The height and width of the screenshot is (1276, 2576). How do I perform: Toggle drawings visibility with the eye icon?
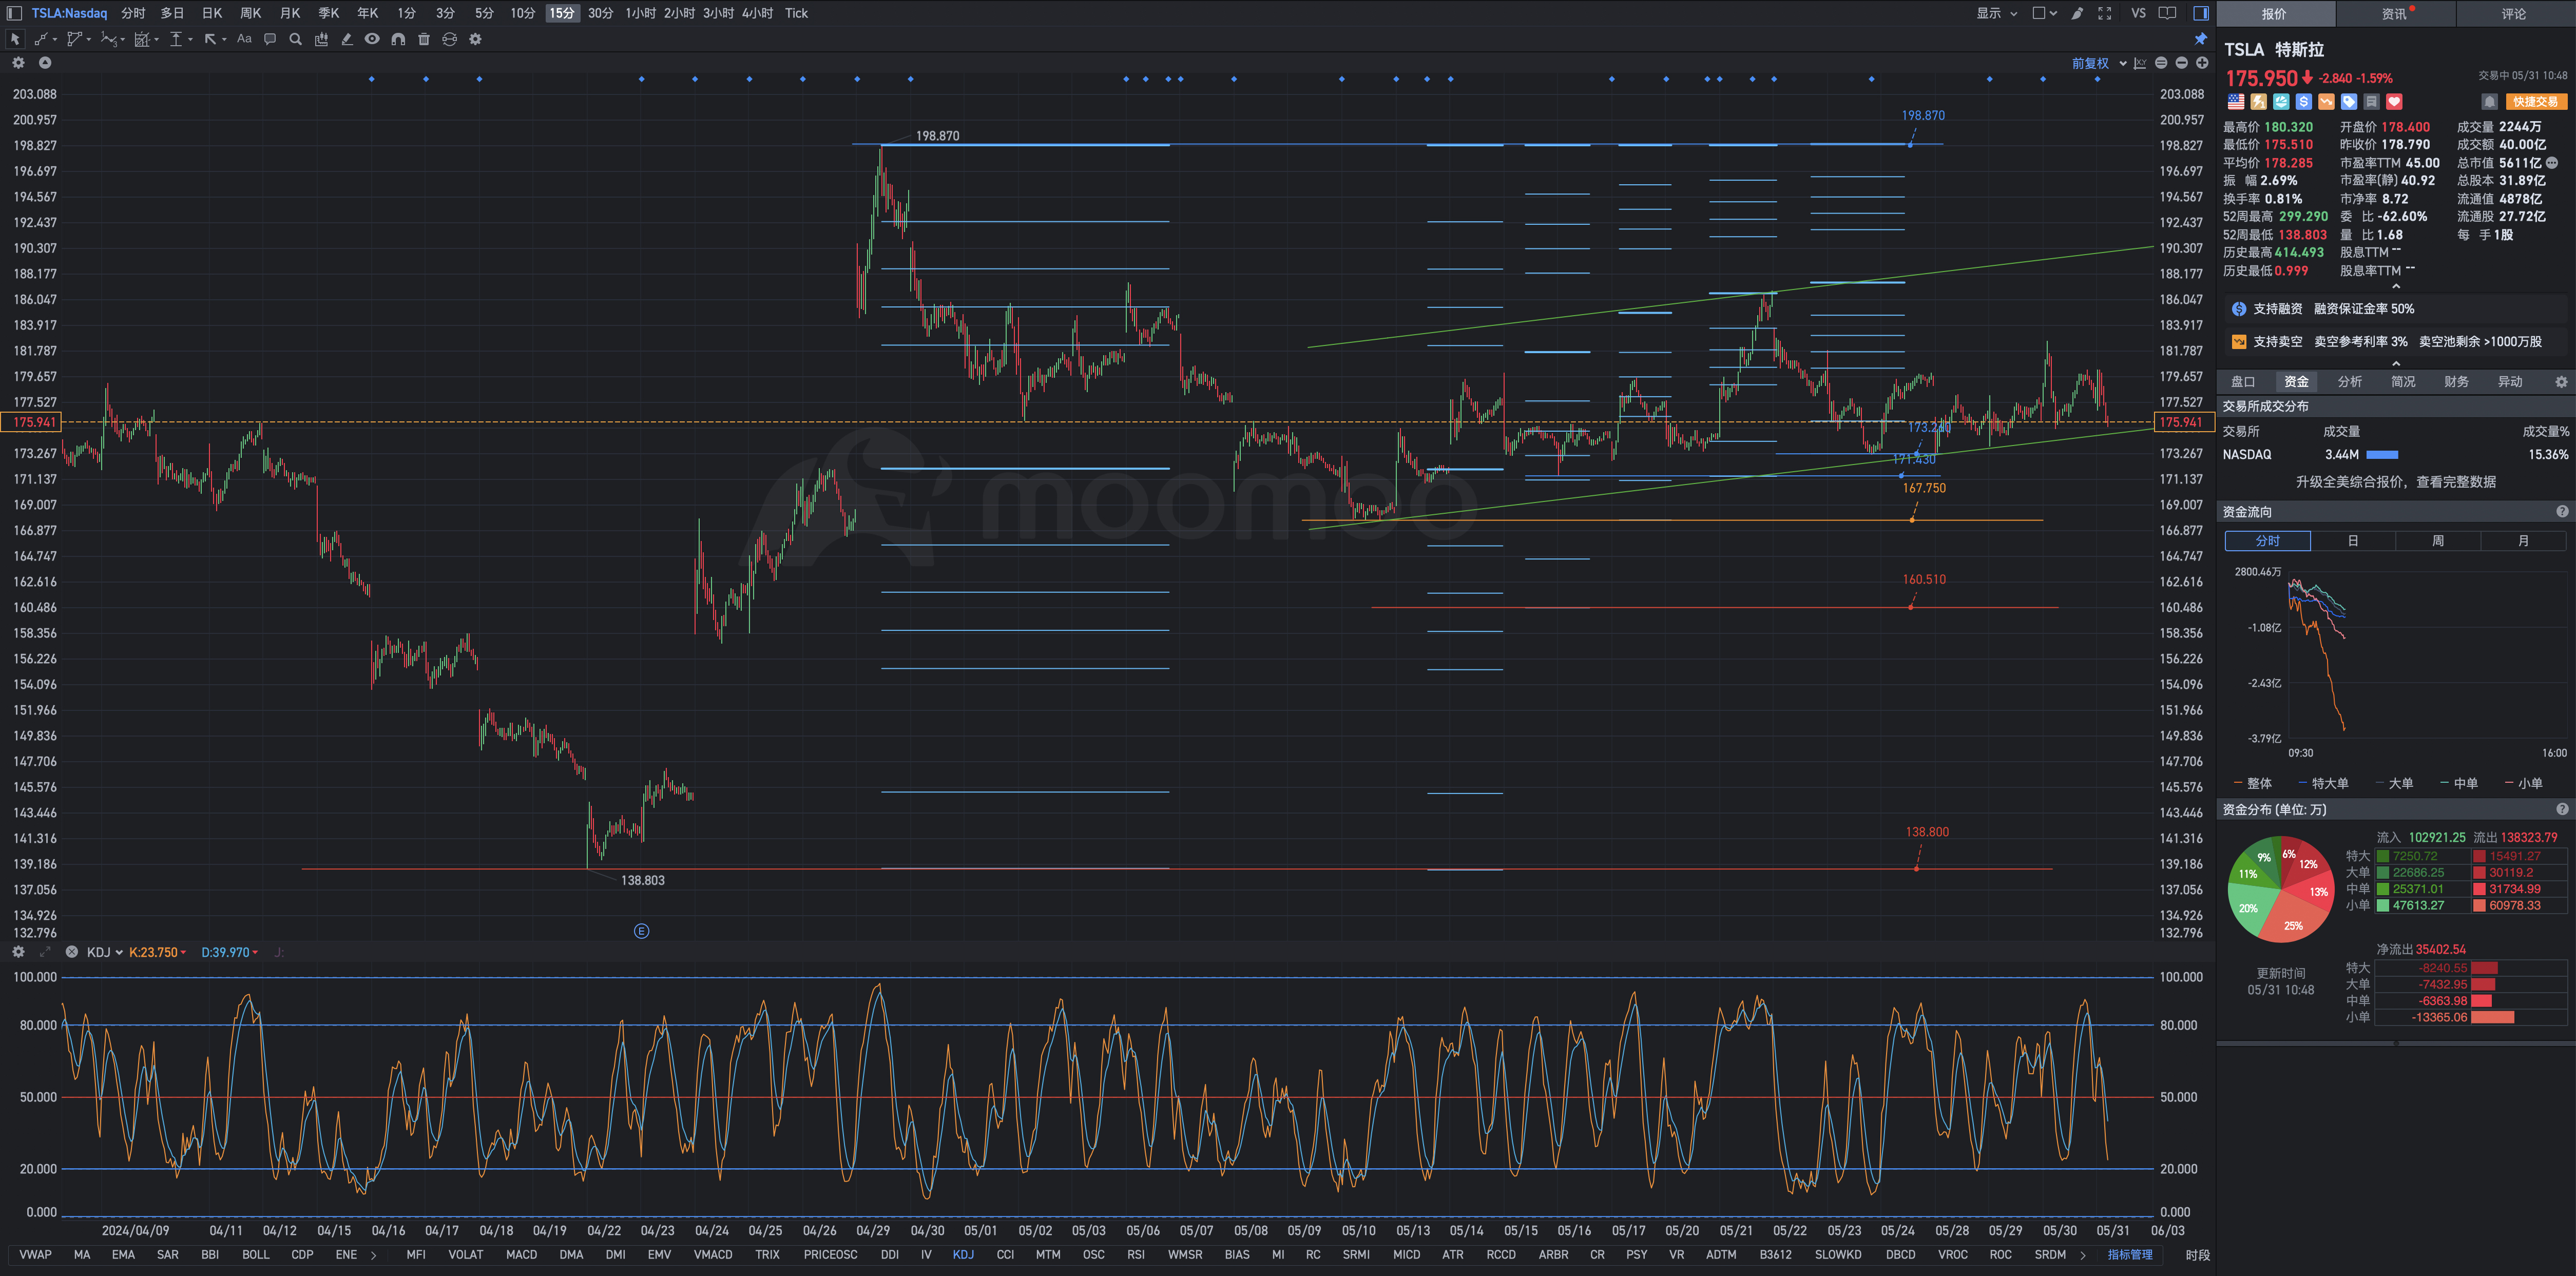pyautogui.click(x=372, y=39)
